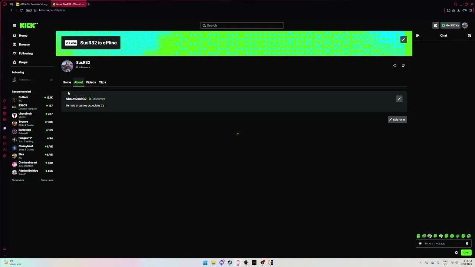Focus the Search input field
Screen dimensions: 475x267
pyautogui.click(x=242, y=26)
